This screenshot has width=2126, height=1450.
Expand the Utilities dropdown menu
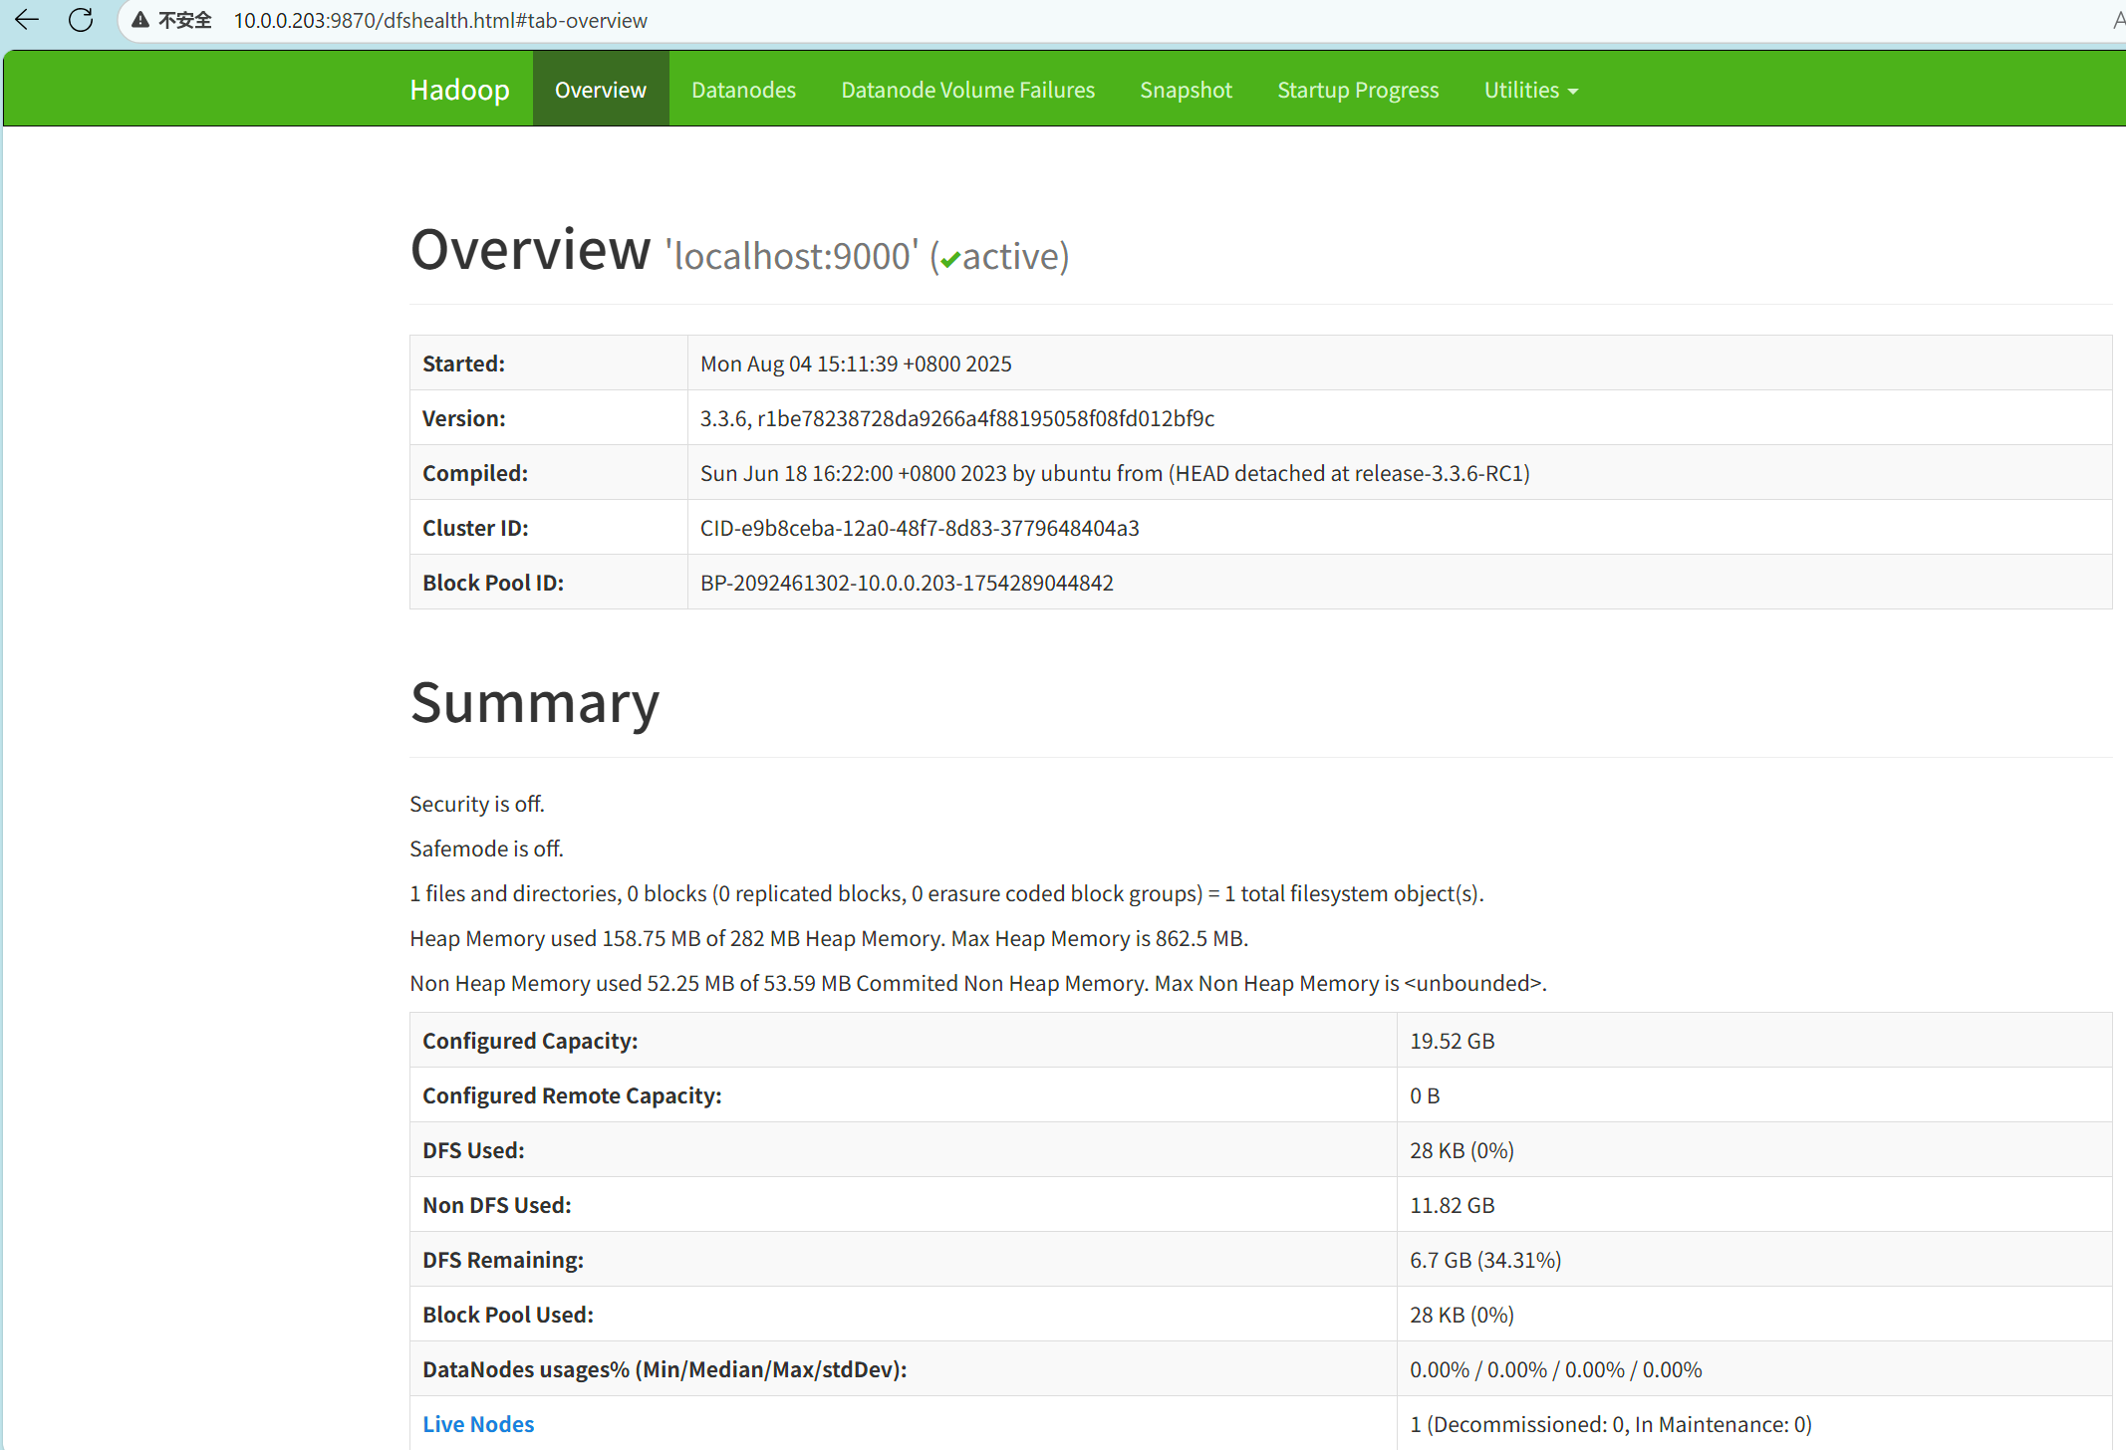[x=1521, y=90]
